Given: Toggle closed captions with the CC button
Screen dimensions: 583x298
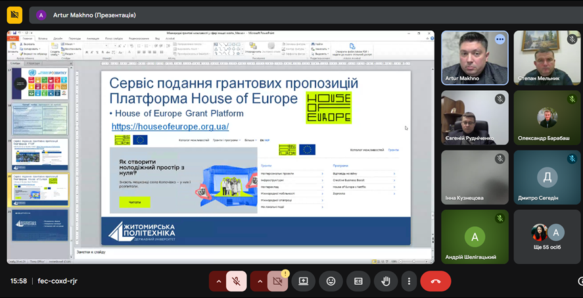Looking at the screenshot, I should point(358,281).
